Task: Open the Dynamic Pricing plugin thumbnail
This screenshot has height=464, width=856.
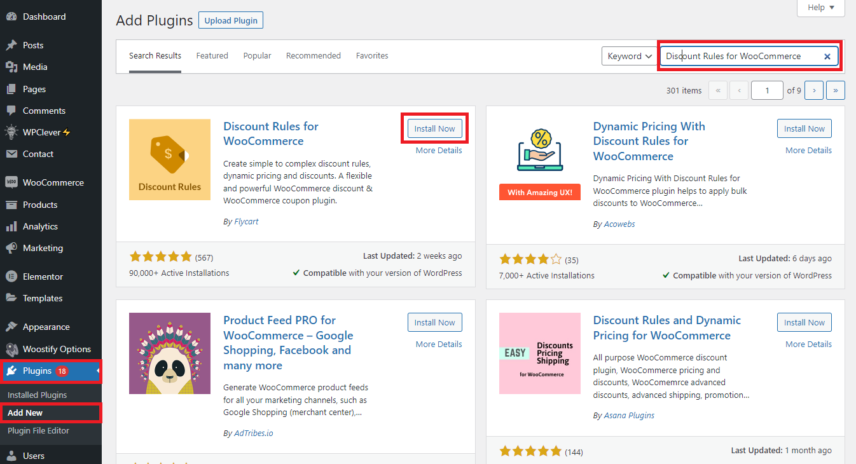Action: pyautogui.click(x=540, y=160)
